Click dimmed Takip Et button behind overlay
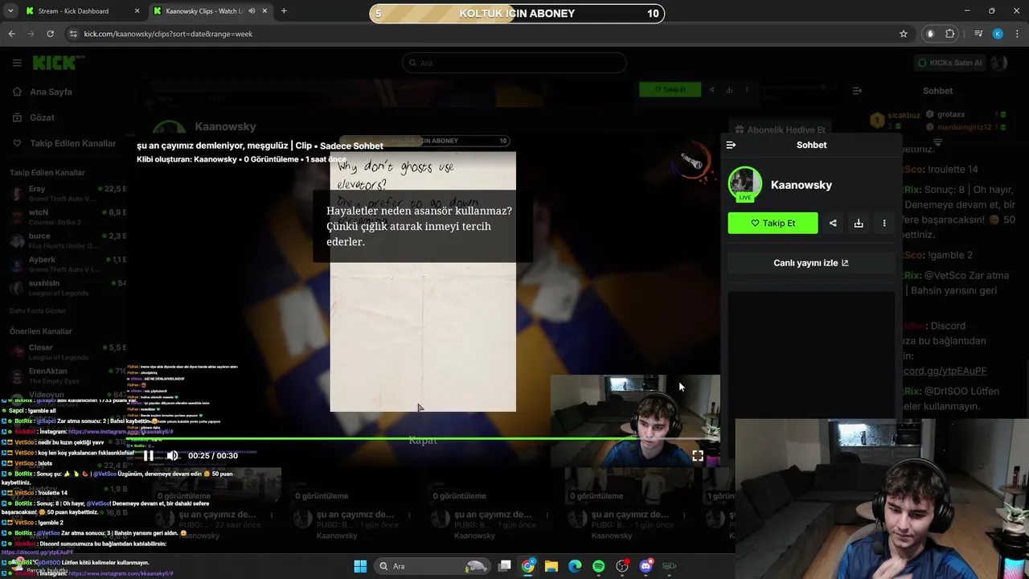This screenshot has height=579, width=1029. tap(670, 89)
